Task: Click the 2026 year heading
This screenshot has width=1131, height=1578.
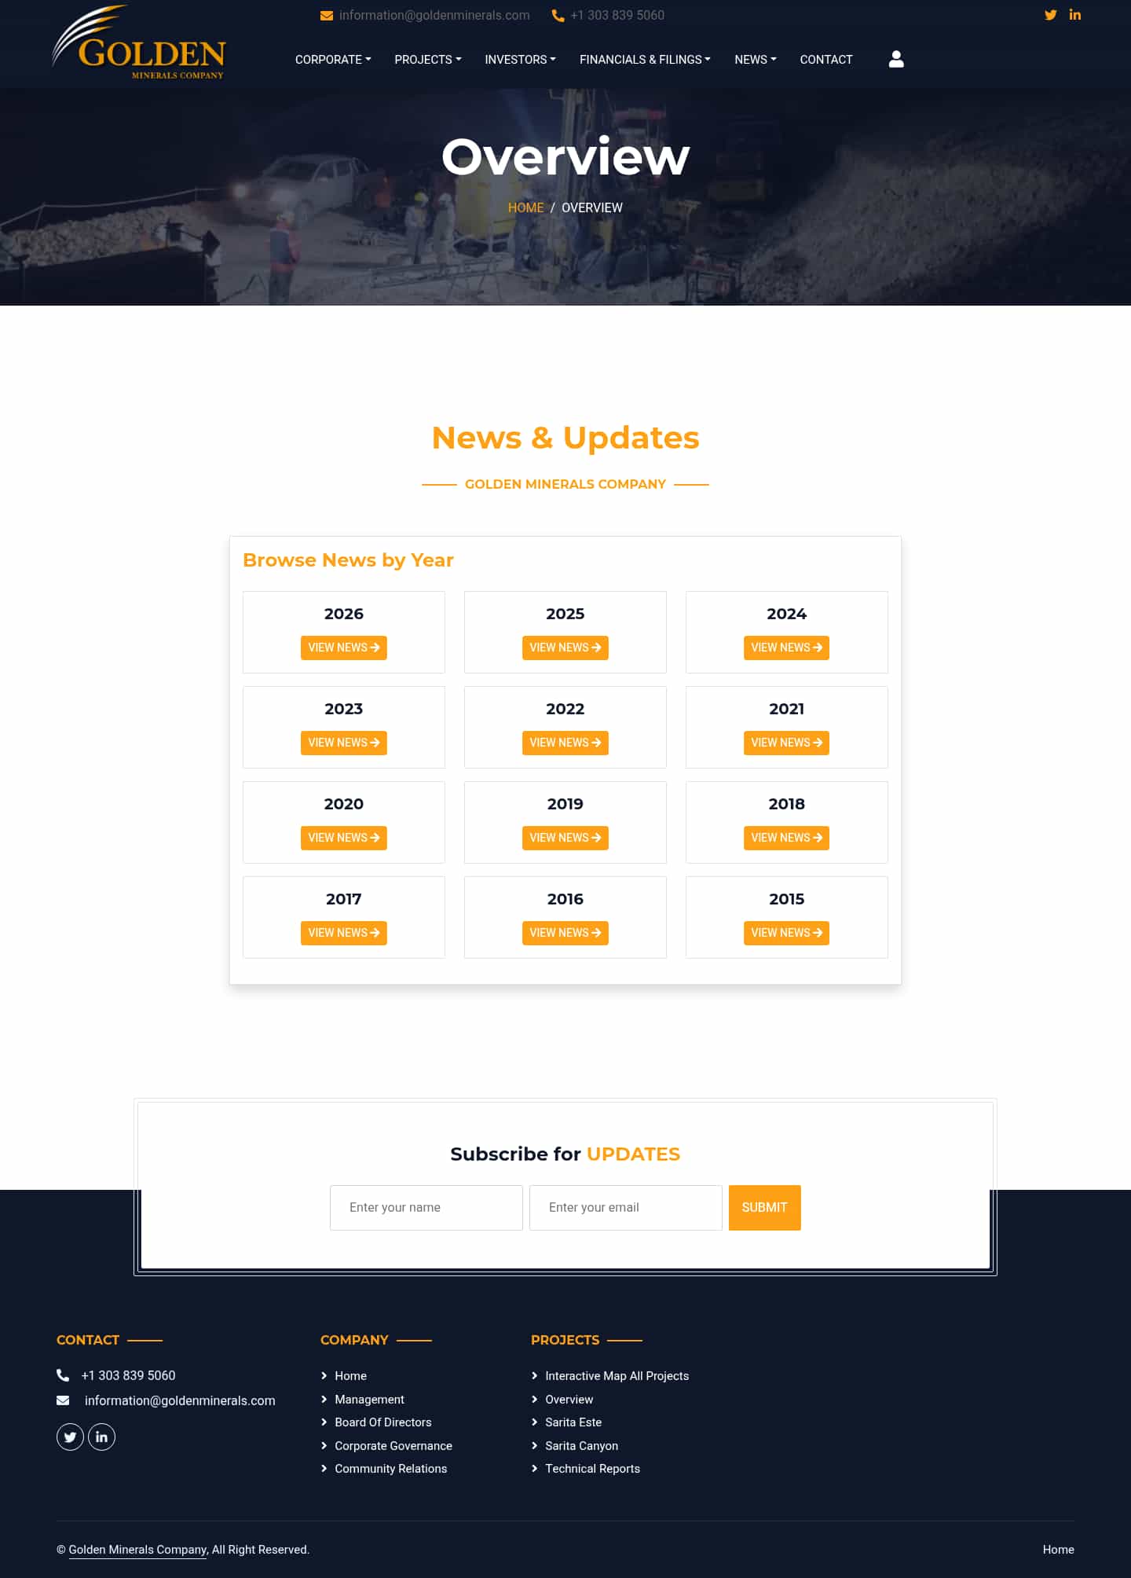Action: [344, 614]
